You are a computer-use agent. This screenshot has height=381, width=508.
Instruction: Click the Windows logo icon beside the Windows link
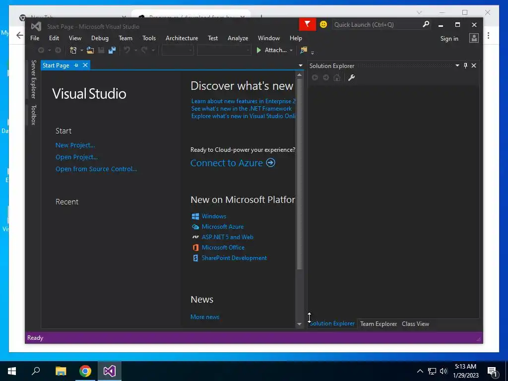[195, 216]
